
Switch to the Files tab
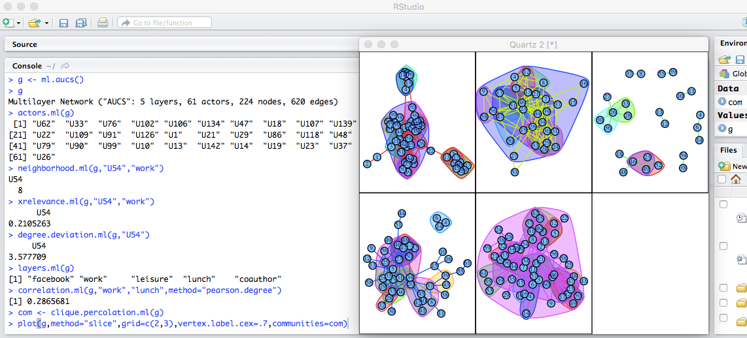[x=729, y=150]
